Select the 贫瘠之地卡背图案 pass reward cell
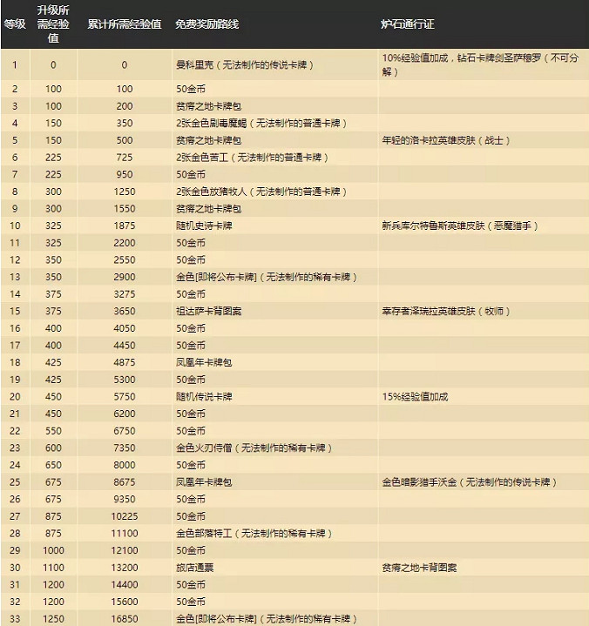This screenshot has width=589, height=626. [x=420, y=568]
